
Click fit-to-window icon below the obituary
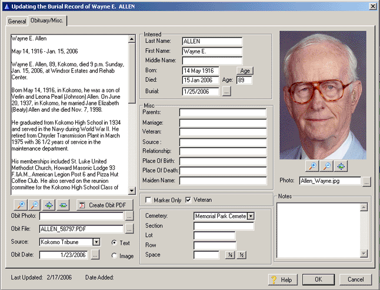49,205
